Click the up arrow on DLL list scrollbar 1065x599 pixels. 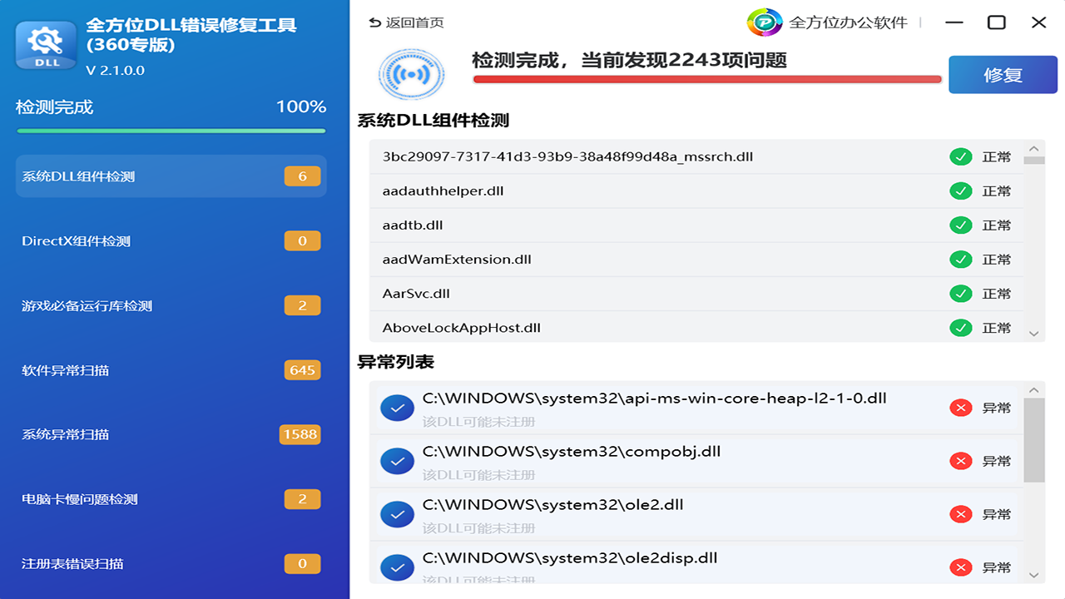point(1033,146)
